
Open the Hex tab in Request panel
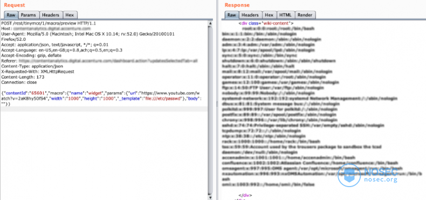point(70,15)
